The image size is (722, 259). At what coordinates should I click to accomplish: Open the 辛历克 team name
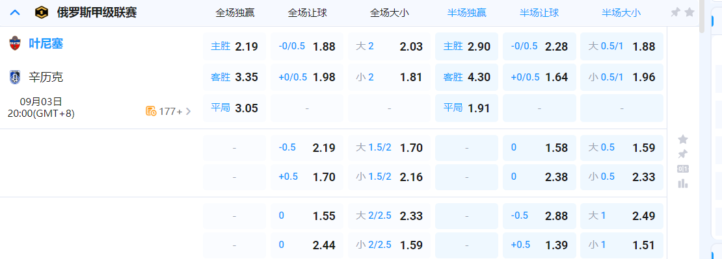pos(46,77)
